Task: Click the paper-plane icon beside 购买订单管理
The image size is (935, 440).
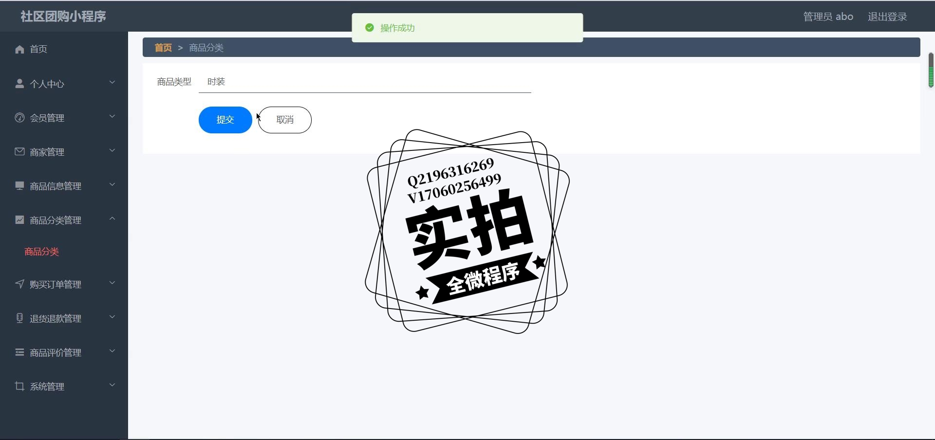Action: (19, 284)
